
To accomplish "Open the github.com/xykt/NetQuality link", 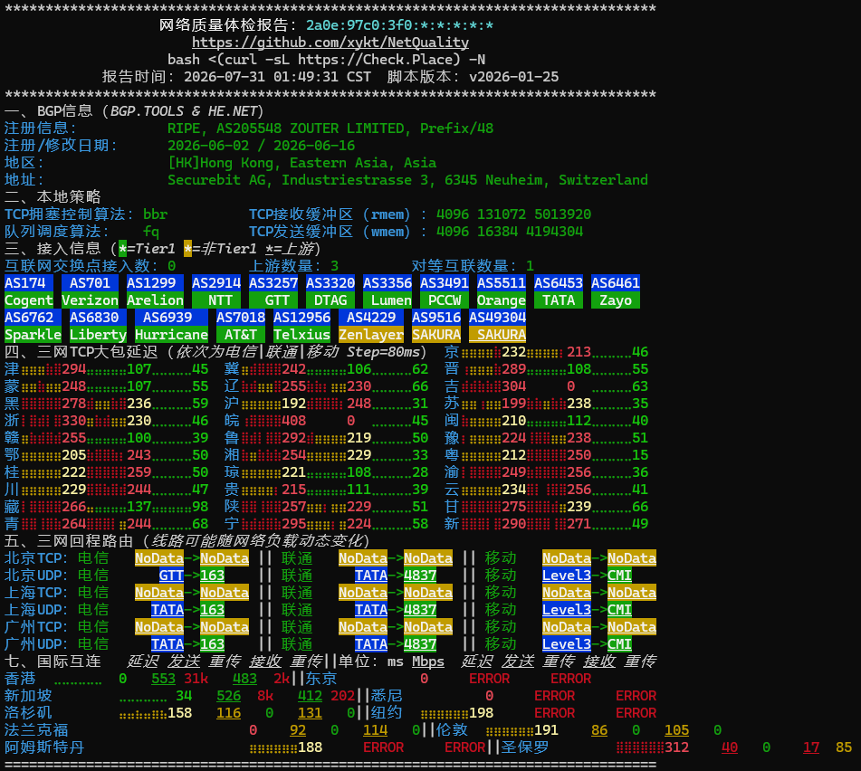I will point(330,43).
